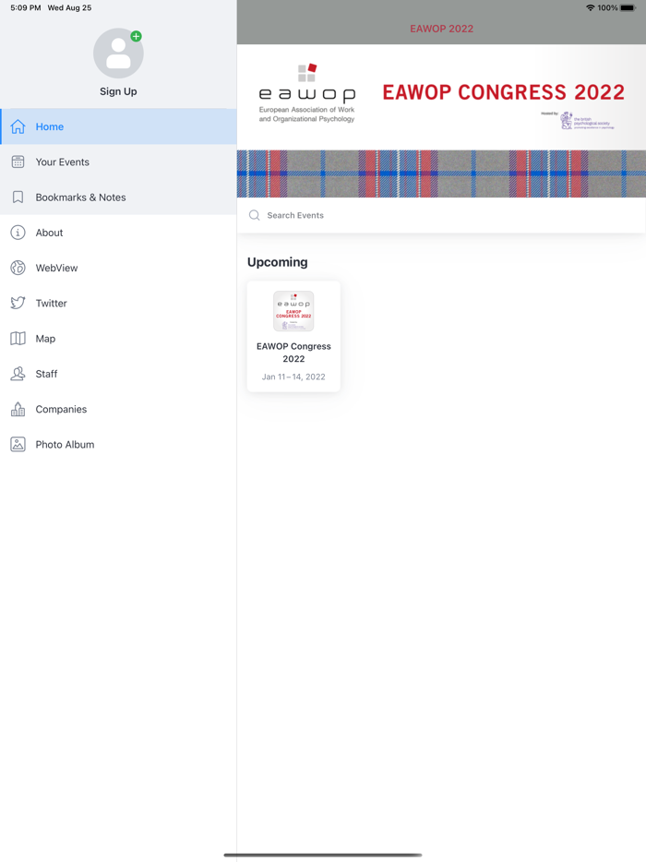The width and height of the screenshot is (646, 862).
Task: Open Bookmarks & Notes
Action: point(118,197)
